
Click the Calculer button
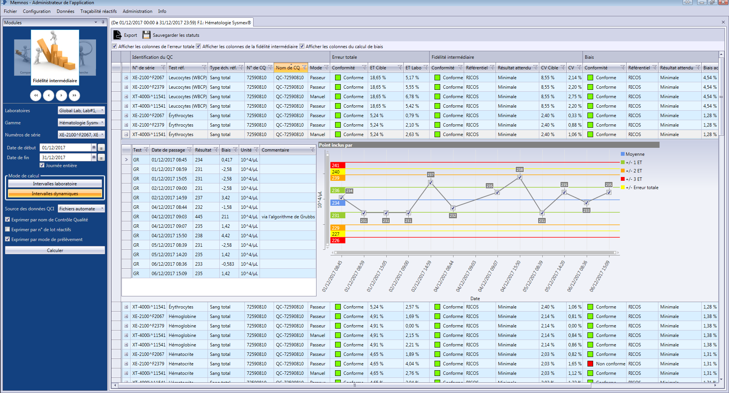click(55, 250)
